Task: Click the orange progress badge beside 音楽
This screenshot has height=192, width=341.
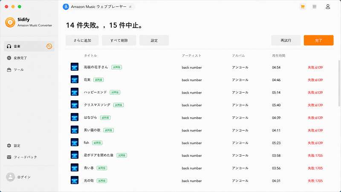Action: [x=49, y=47]
